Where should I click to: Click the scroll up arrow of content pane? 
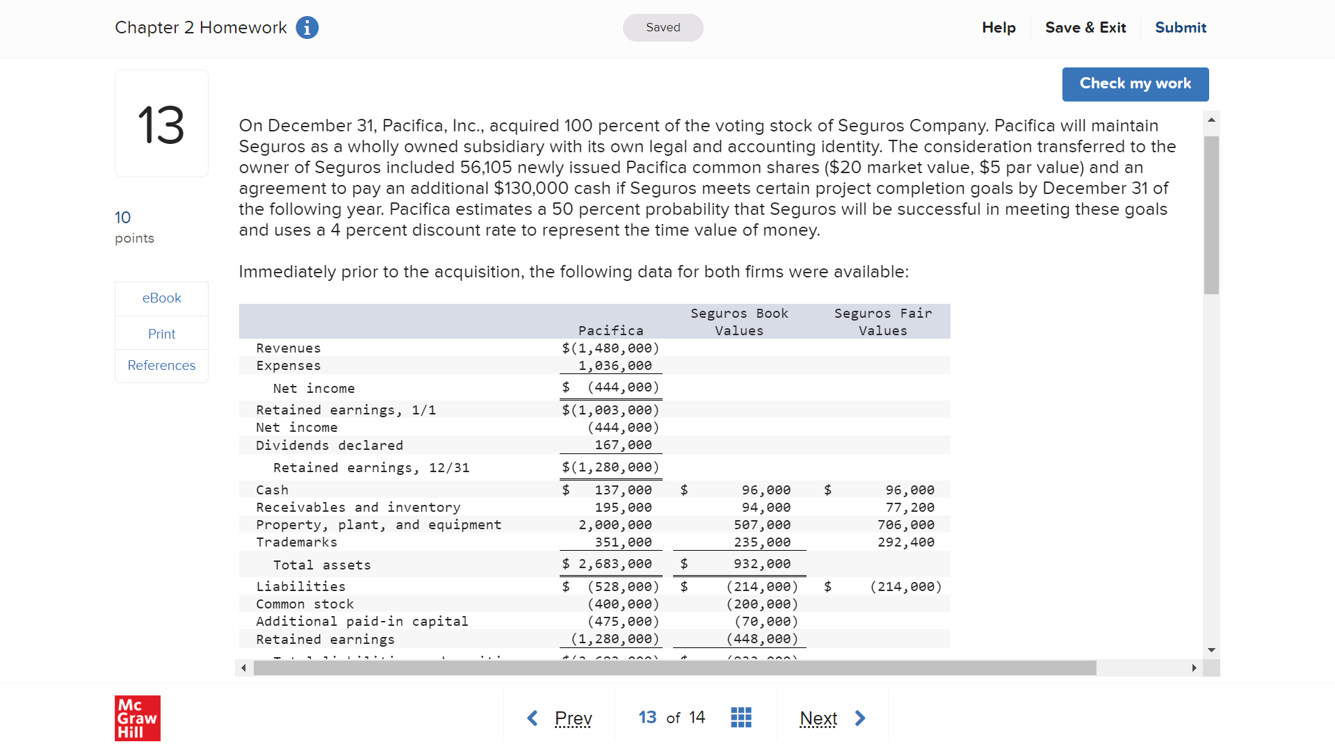pyautogui.click(x=1211, y=120)
